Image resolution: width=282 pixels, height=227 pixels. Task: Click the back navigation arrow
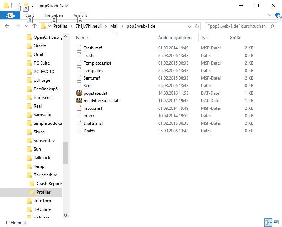click(8, 26)
